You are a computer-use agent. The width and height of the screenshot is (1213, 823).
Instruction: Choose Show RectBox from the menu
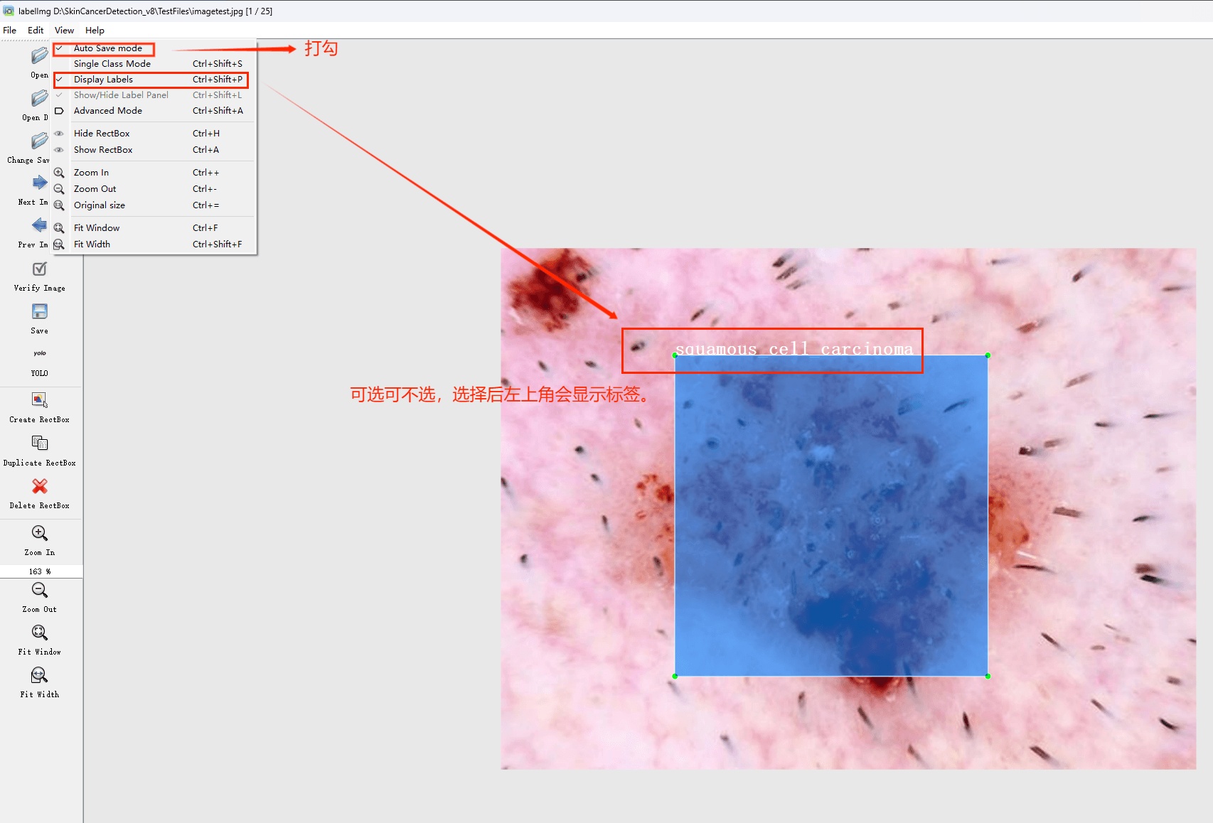pyautogui.click(x=154, y=150)
